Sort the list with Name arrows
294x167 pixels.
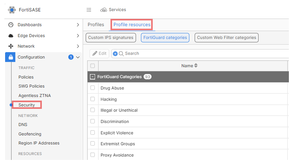[x=196, y=66]
